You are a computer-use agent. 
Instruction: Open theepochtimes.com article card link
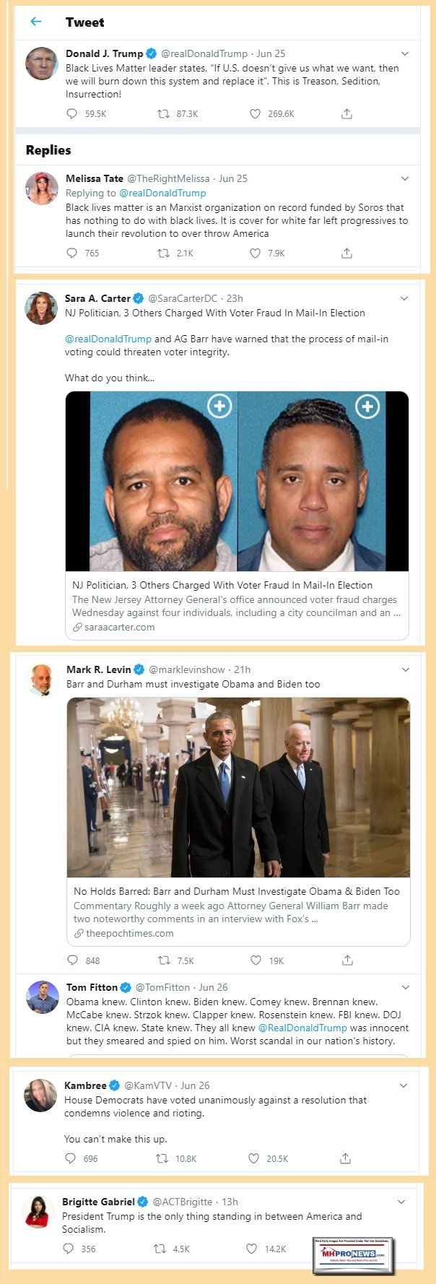[x=238, y=912]
